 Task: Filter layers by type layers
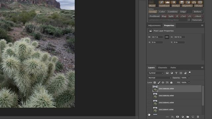click(x=176, y=73)
